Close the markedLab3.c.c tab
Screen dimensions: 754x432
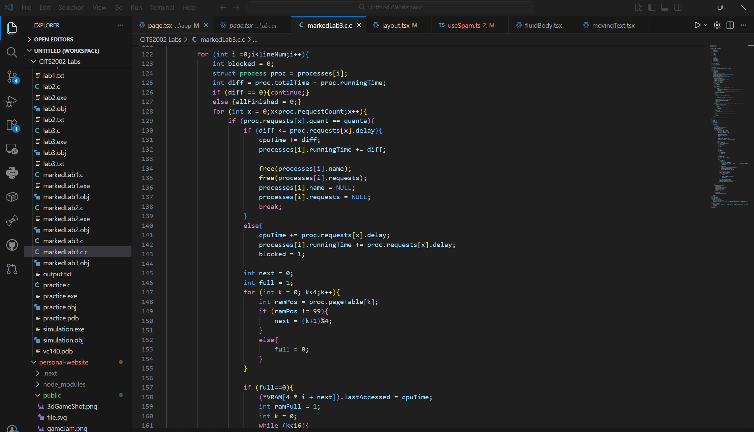tap(359, 25)
